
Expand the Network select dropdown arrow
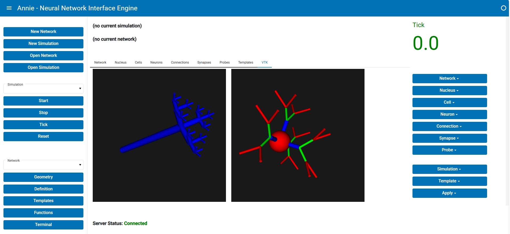pyautogui.click(x=80, y=165)
